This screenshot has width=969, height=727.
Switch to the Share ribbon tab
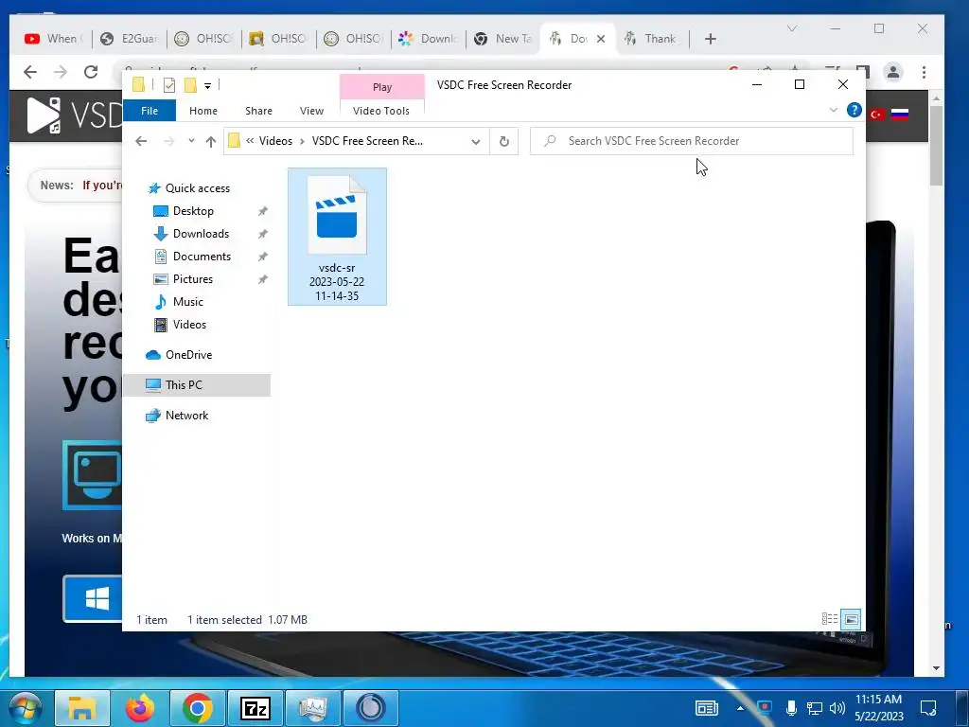pos(258,111)
